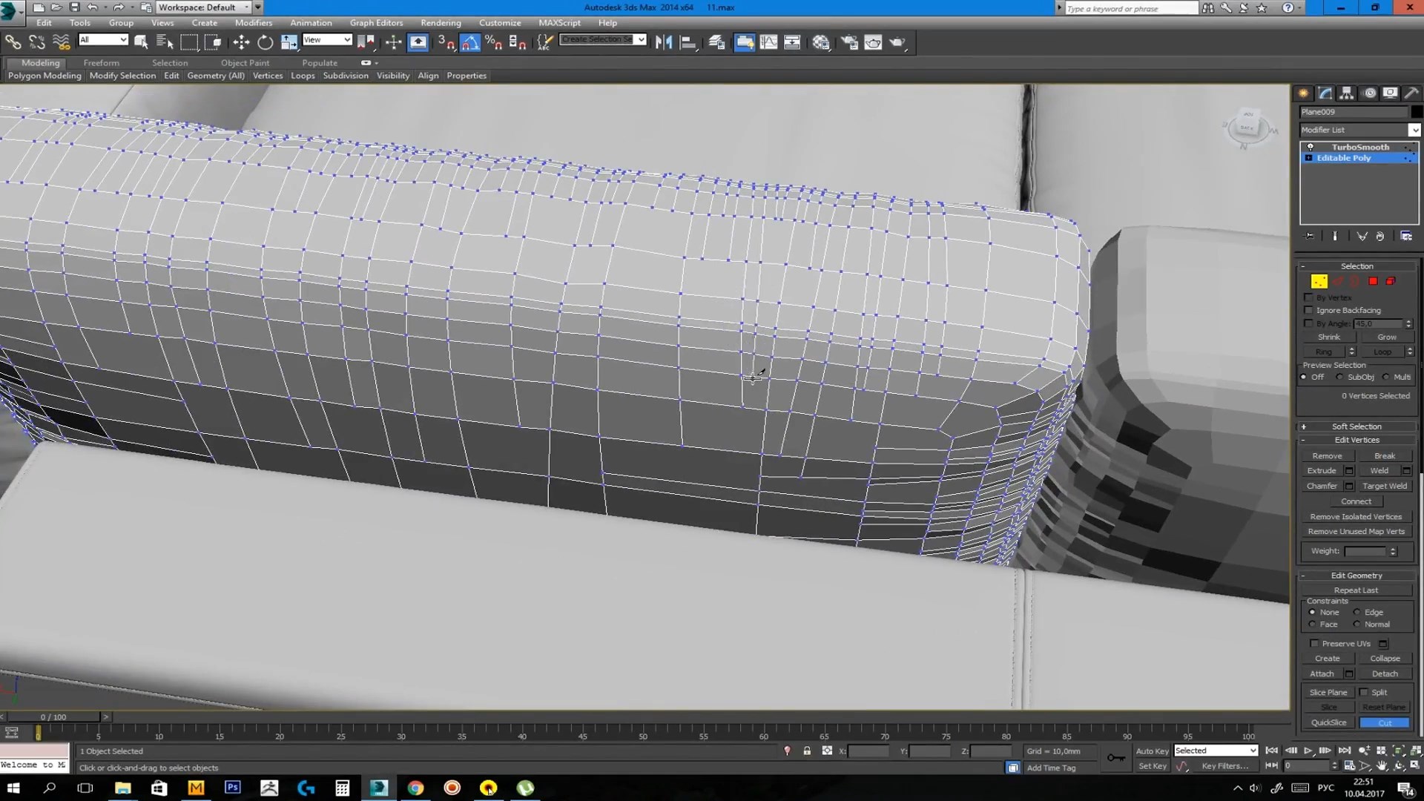Click the Chamfer button

tap(1322, 486)
